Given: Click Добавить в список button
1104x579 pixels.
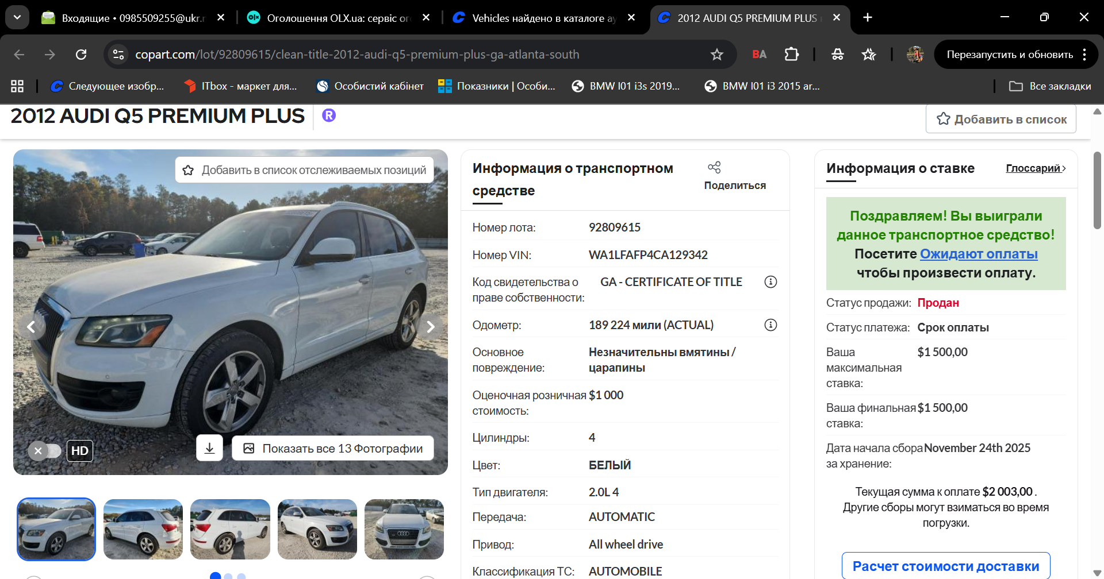Looking at the screenshot, I should point(1001,119).
